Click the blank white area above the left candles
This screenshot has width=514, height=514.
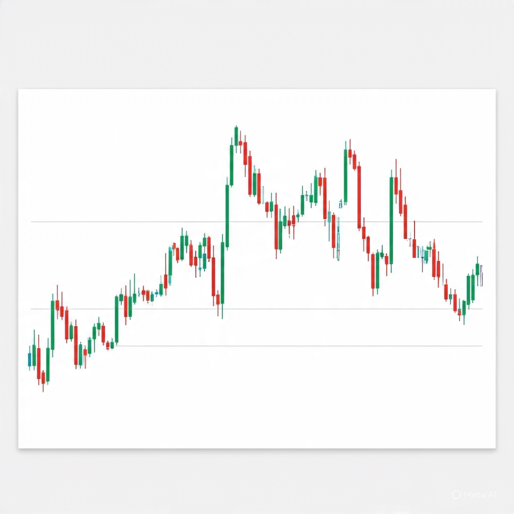100,161
